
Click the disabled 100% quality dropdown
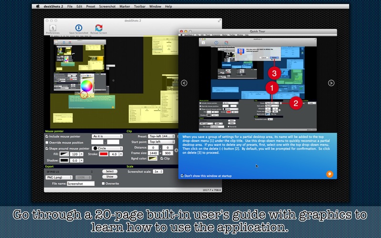point(83,178)
